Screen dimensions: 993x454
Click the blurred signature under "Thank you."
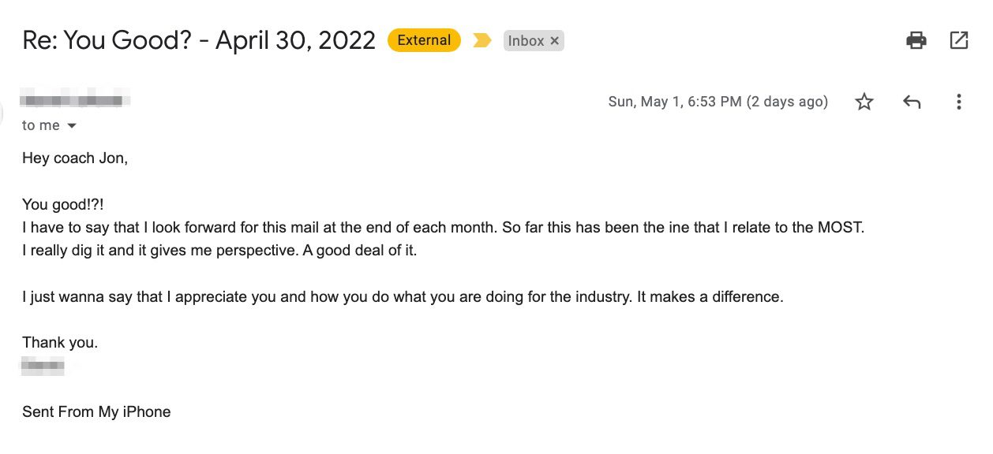click(43, 365)
